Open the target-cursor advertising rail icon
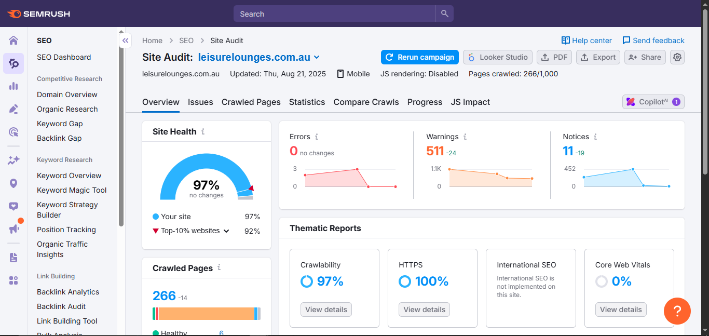 pyautogui.click(x=13, y=132)
